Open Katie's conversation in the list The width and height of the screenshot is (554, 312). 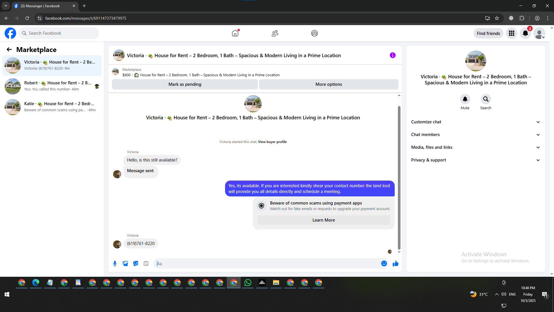click(x=52, y=107)
